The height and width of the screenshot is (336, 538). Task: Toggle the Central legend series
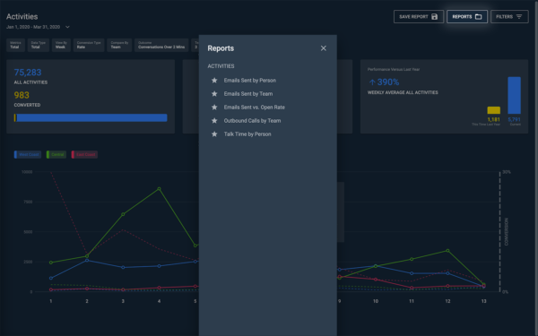pyautogui.click(x=56, y=155)
